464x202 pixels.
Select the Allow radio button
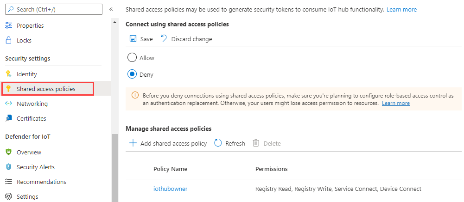[x=132, y=58]
